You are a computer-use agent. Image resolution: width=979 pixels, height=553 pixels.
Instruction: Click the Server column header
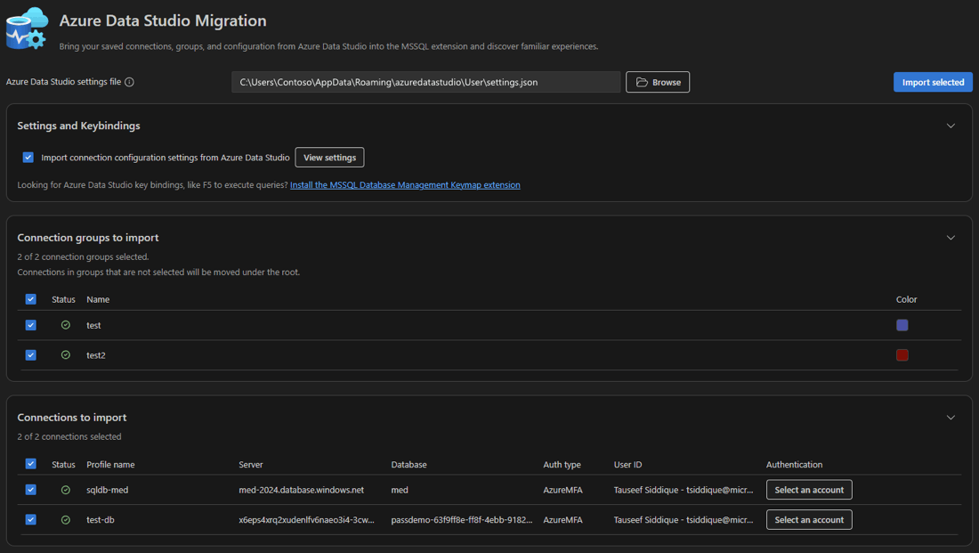pyautogui.click(x=251, y=465)
